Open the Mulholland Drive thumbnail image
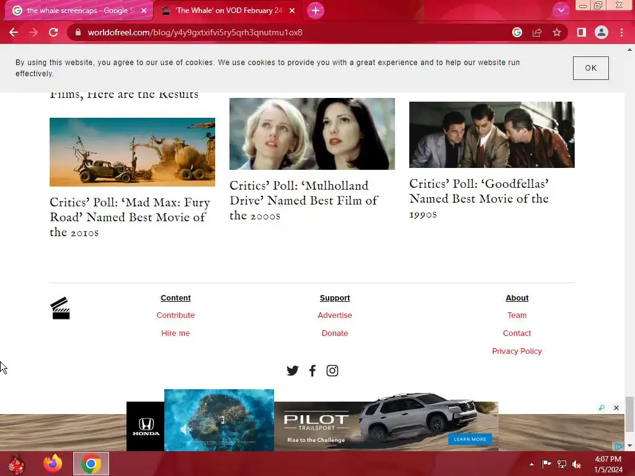This screenshot has height=476, width=635. tap(312, 134)
